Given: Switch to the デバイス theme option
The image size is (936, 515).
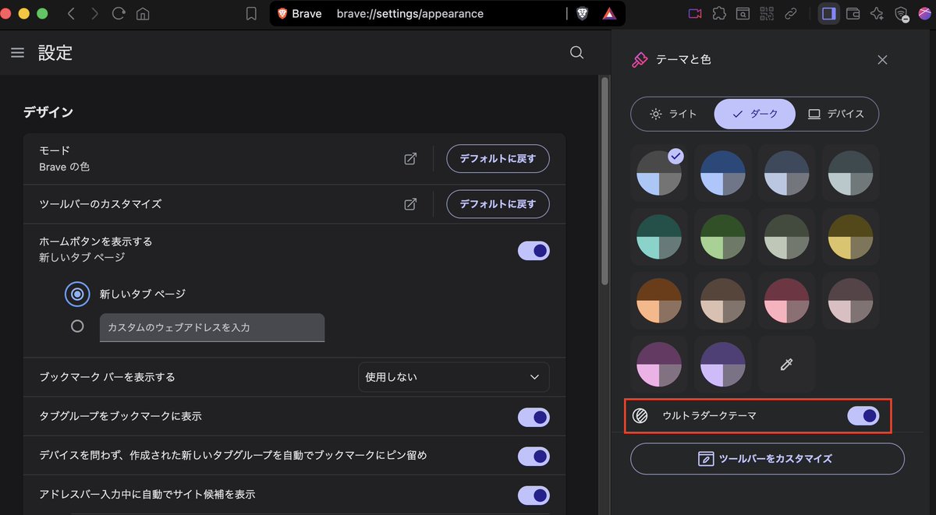Looking at the screenshot, I should [x=838, y=114].
